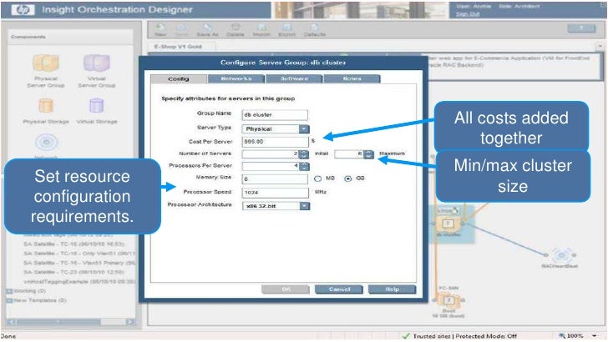Click the Sign Out link
608x342 pixels.
click(467, 14)
